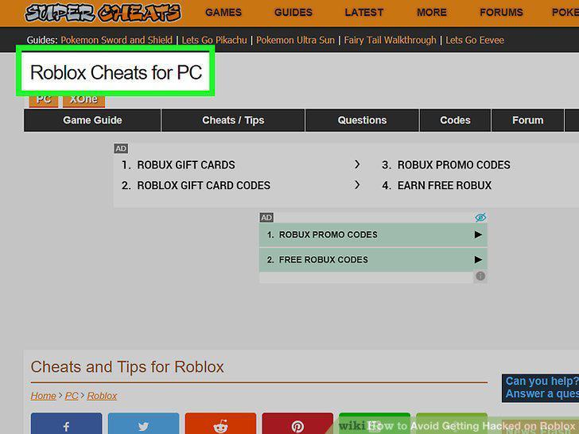
Task: Click the PC breadcrumb link
Action: (x=72, y=396)
